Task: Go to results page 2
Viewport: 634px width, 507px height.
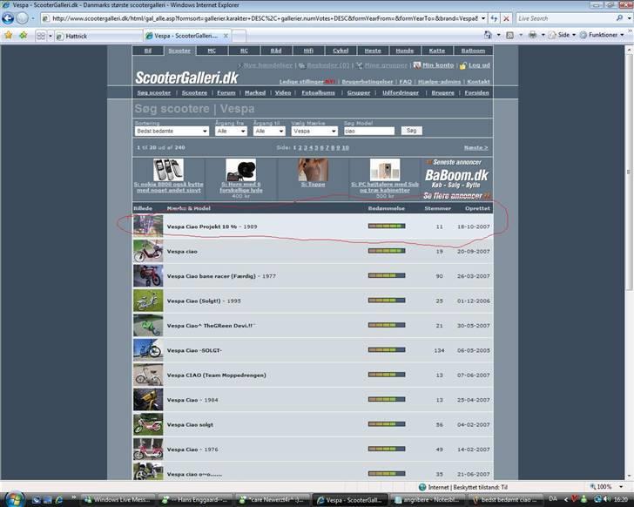Action: pos(300,147)
